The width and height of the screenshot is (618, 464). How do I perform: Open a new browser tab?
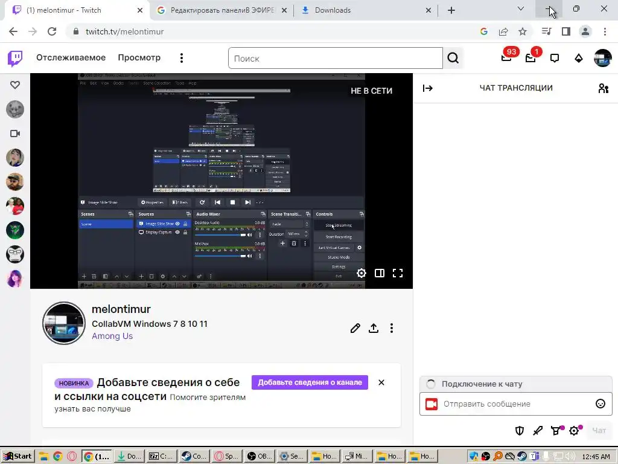451,10
